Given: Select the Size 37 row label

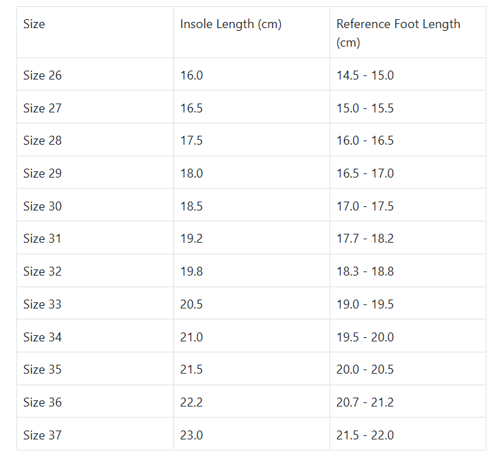Looking at the screenshot, I should pyautogui.click(x=42, y=435).
